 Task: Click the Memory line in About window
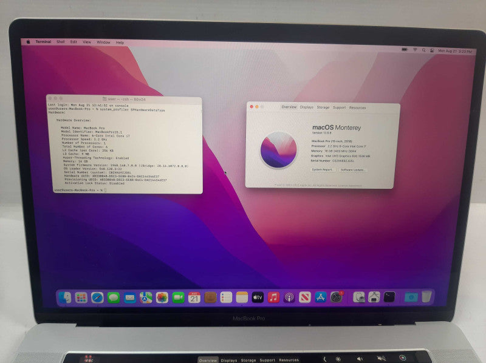click(334, 151)
